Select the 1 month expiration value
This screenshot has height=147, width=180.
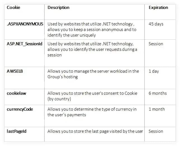tap(157, 109)
